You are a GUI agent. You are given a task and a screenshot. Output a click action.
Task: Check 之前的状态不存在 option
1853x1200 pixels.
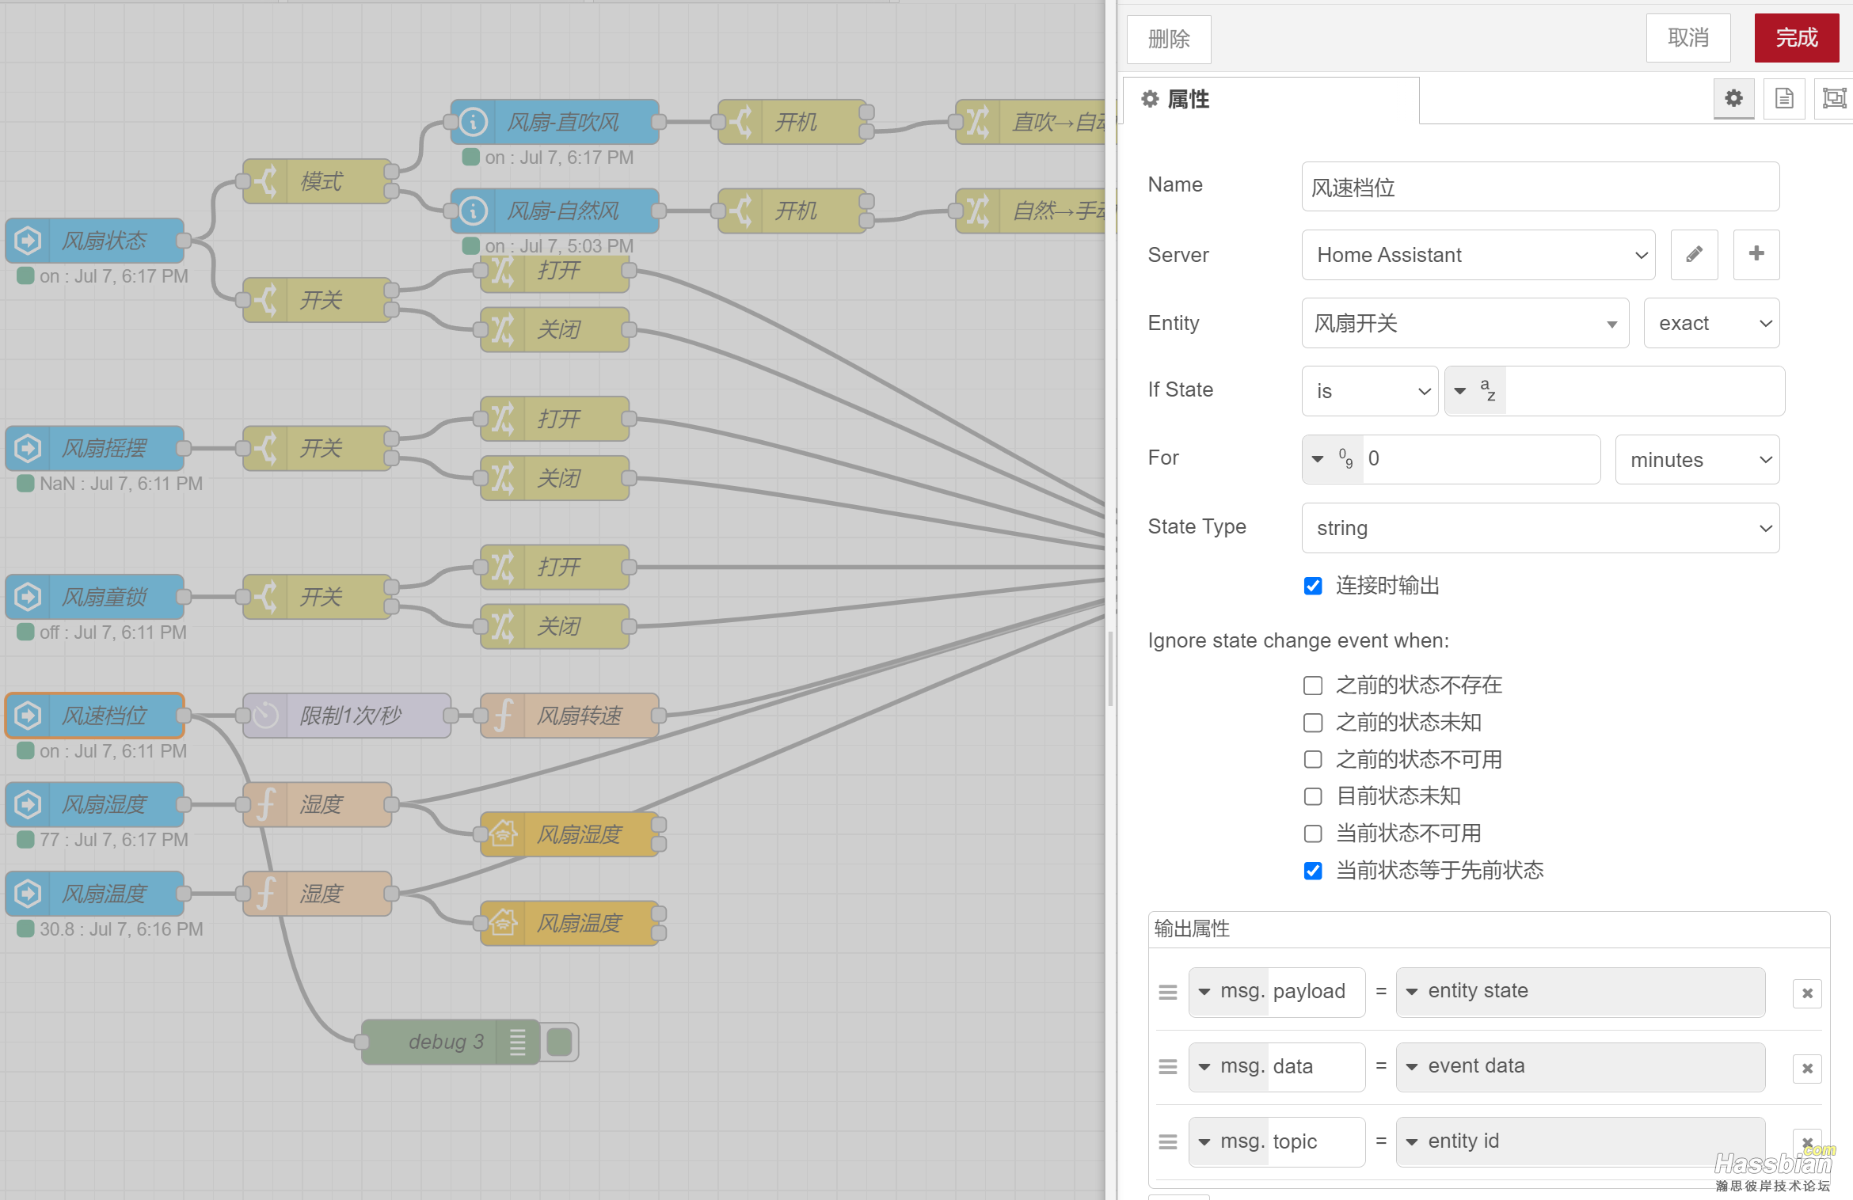point(1313,685)
